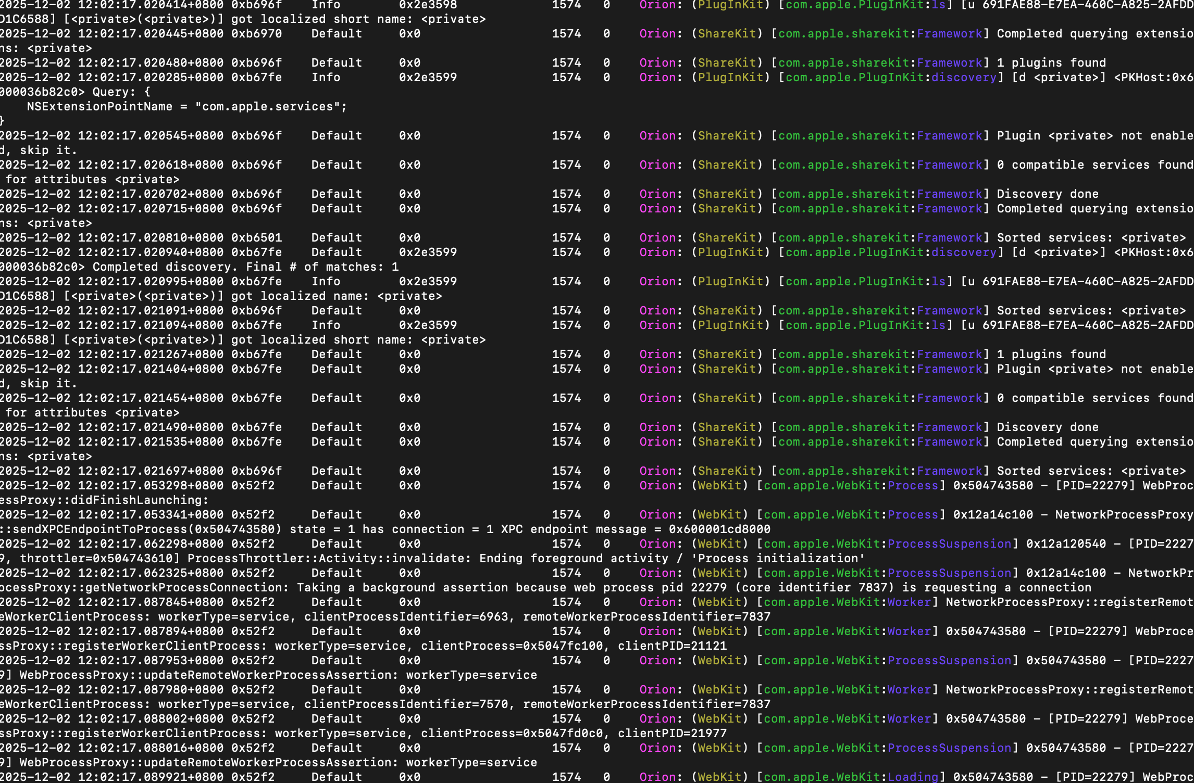This screenshot has height=783, width=1194.
Task: Click "Completed discovery. Final # of matches: 1"
Action: [x=245, y=267]
